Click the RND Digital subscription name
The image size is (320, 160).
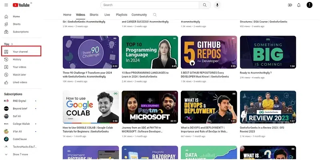coord(19,101)
